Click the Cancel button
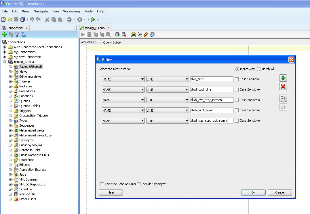Image resolution: width=310 pixels, height=214 pixels. tap(280, 192)
